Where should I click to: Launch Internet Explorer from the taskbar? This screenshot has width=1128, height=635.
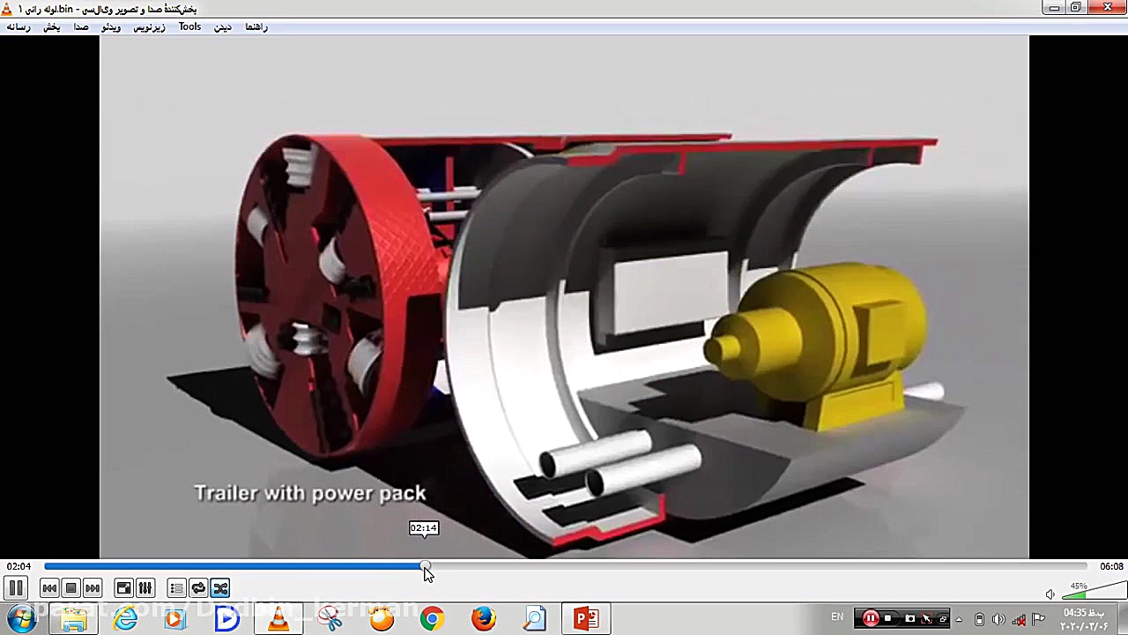(x=125, y=618)
